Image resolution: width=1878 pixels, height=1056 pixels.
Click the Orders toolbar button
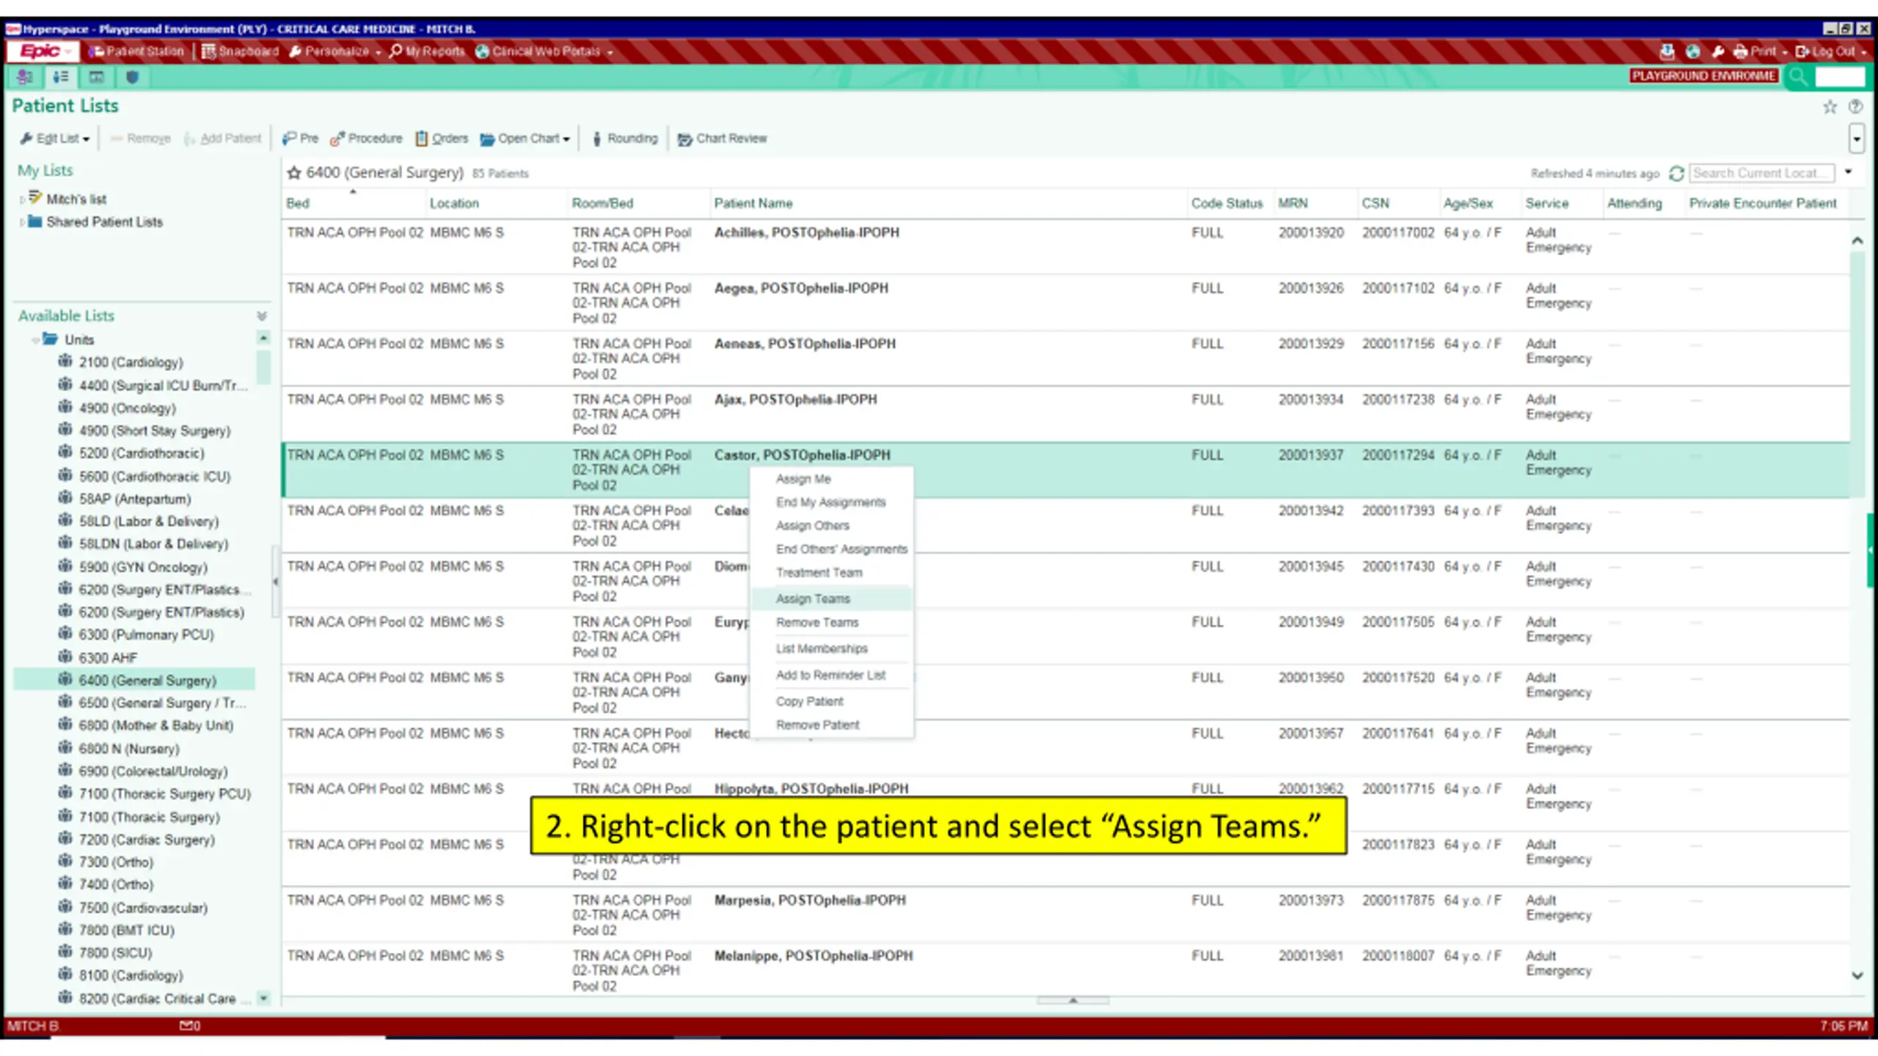442,139
